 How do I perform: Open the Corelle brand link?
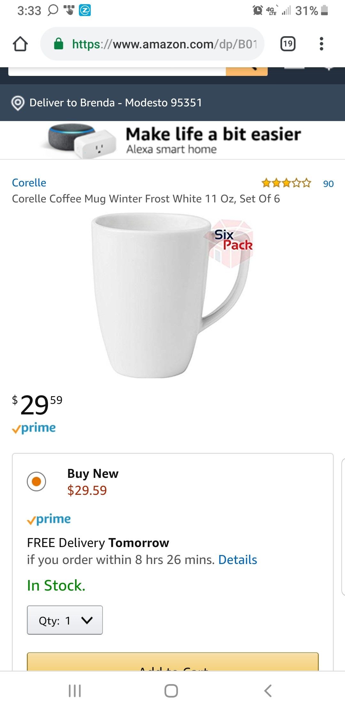[29, 183]
